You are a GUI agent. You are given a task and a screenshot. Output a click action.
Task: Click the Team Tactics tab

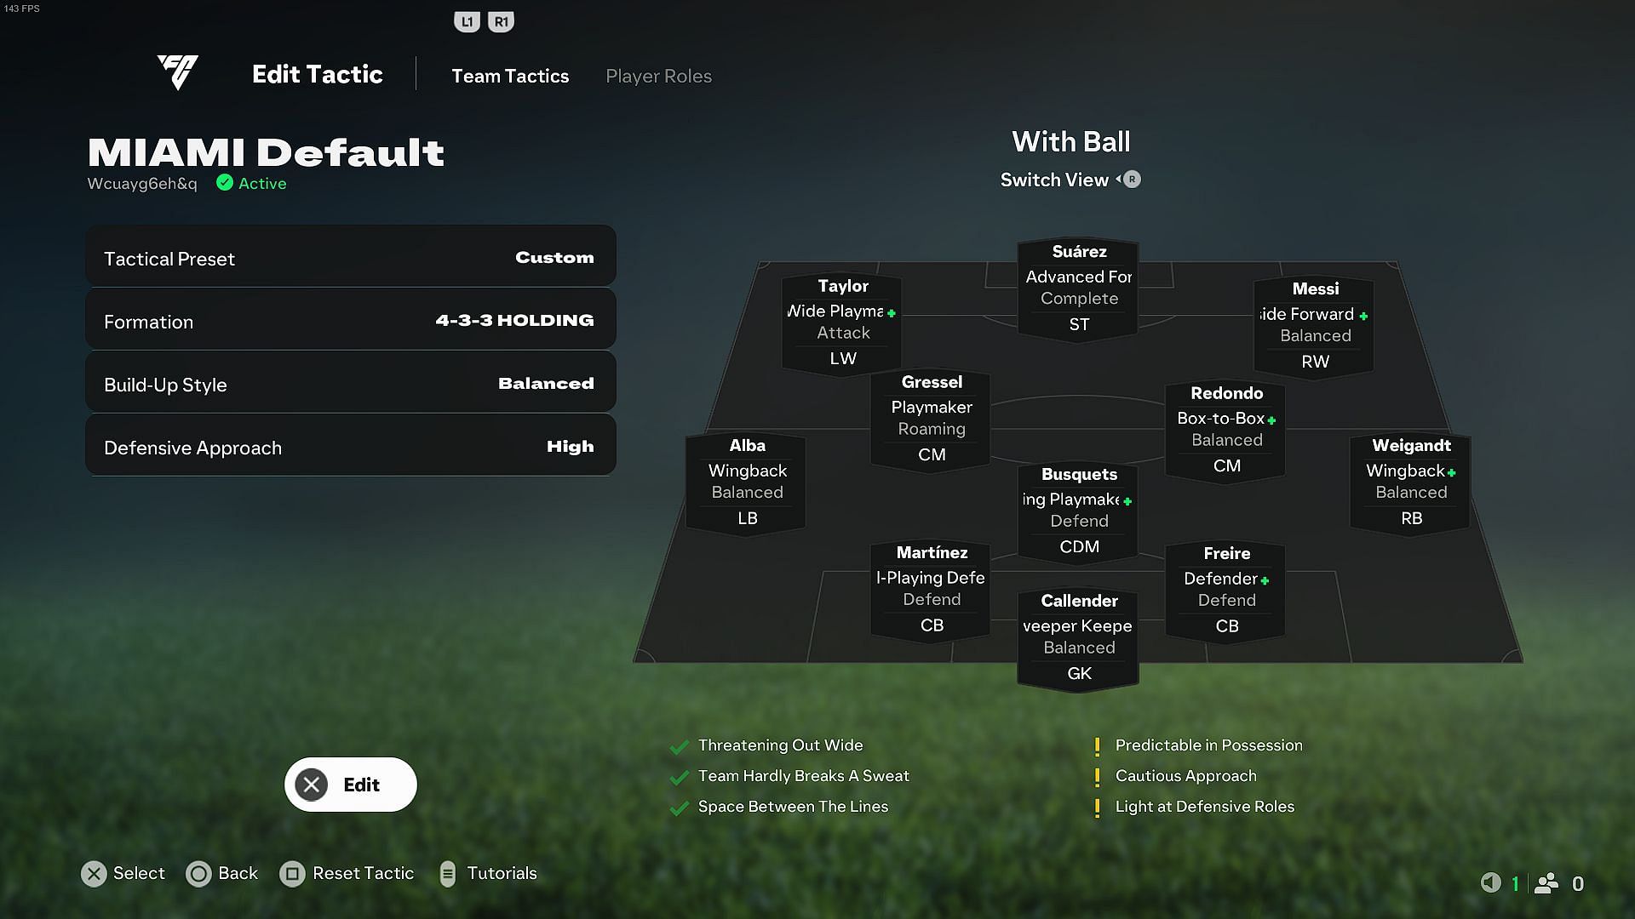point(510,77)
